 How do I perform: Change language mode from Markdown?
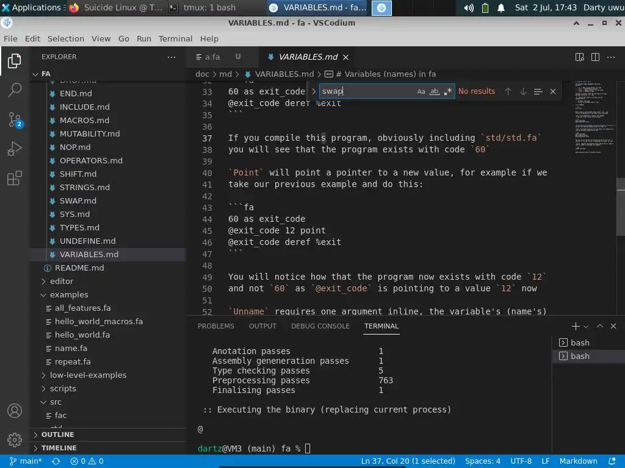tap(579, 461)
